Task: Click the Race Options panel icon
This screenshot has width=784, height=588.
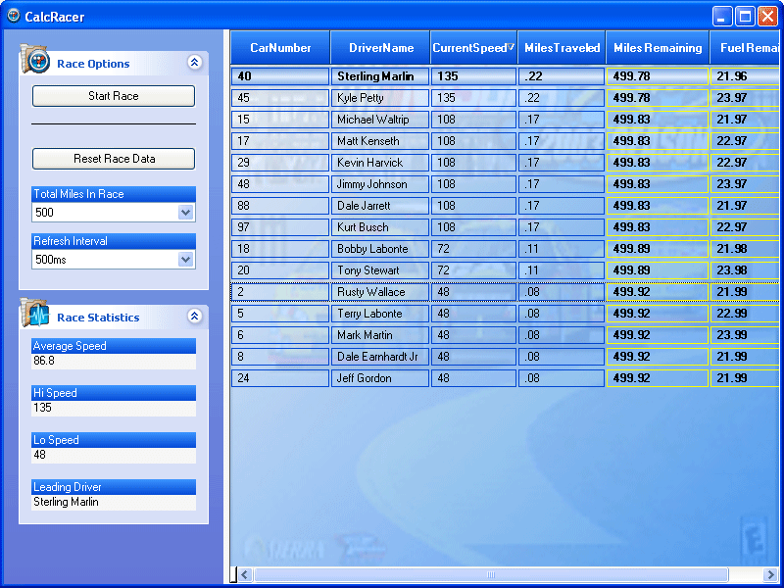Action: [35, 61]
